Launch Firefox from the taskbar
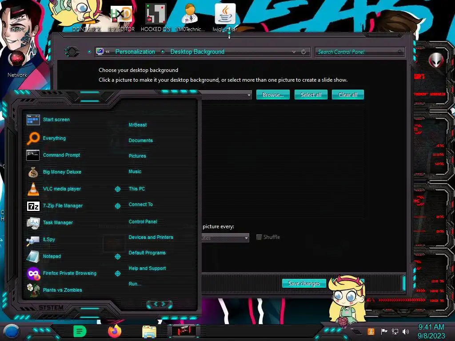This screenshot has height=341, width=455. pos(115,331)
